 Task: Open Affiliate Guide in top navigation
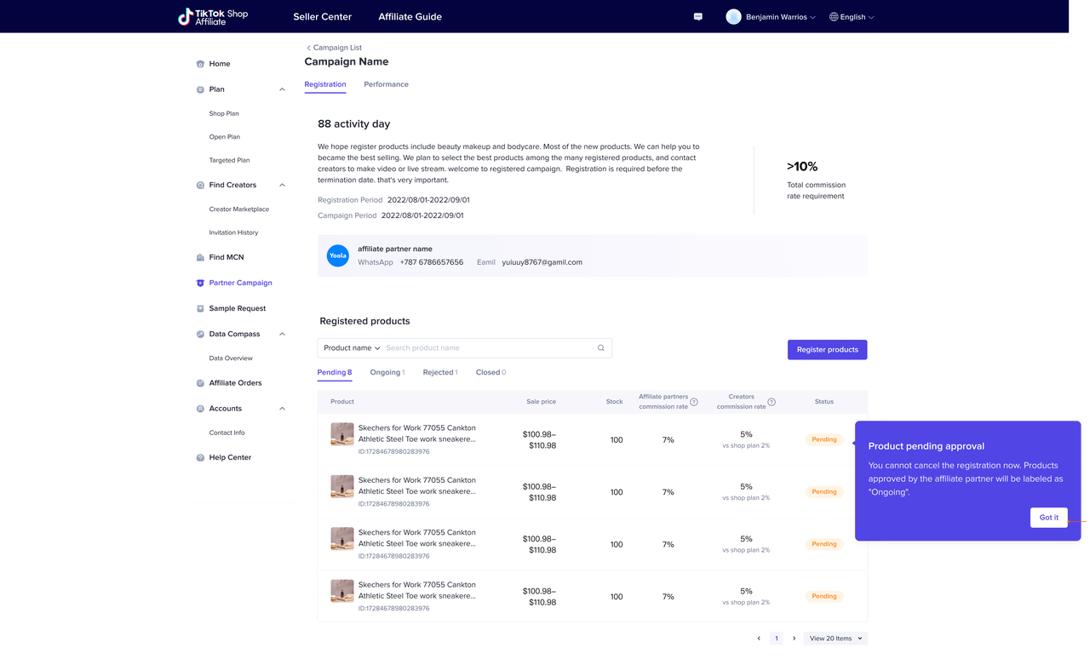tap(410, 17)
